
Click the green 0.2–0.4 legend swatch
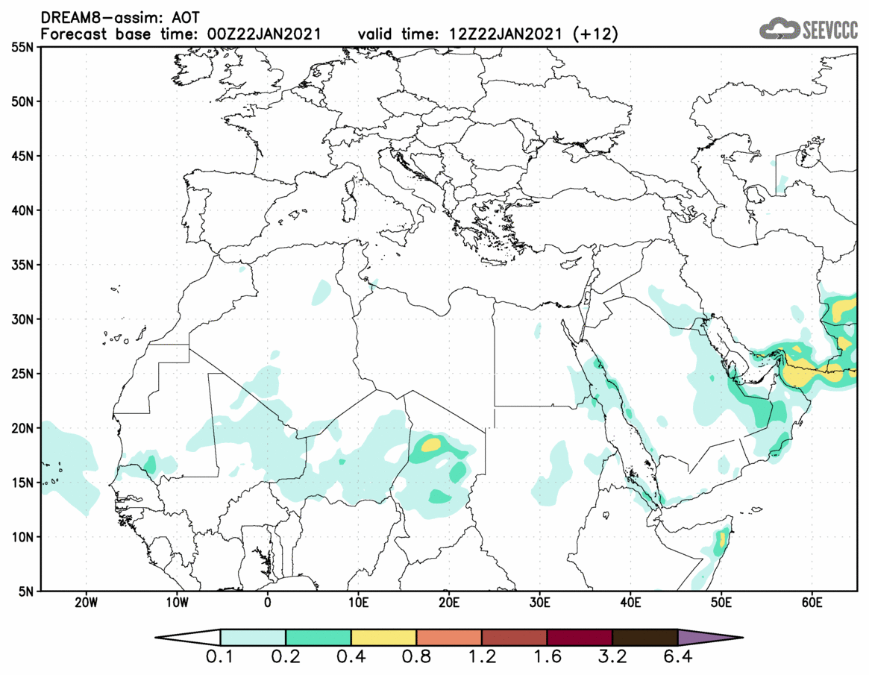[318, 637]
